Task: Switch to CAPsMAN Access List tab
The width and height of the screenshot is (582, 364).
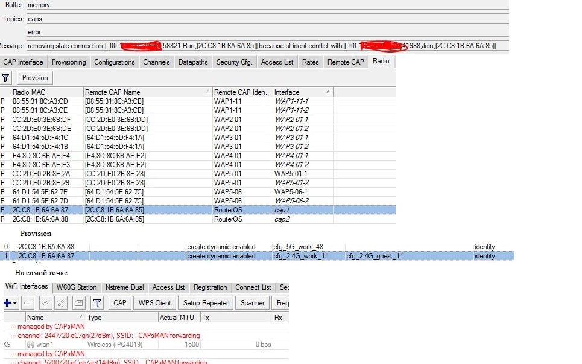Action: [x=277, y=62]
